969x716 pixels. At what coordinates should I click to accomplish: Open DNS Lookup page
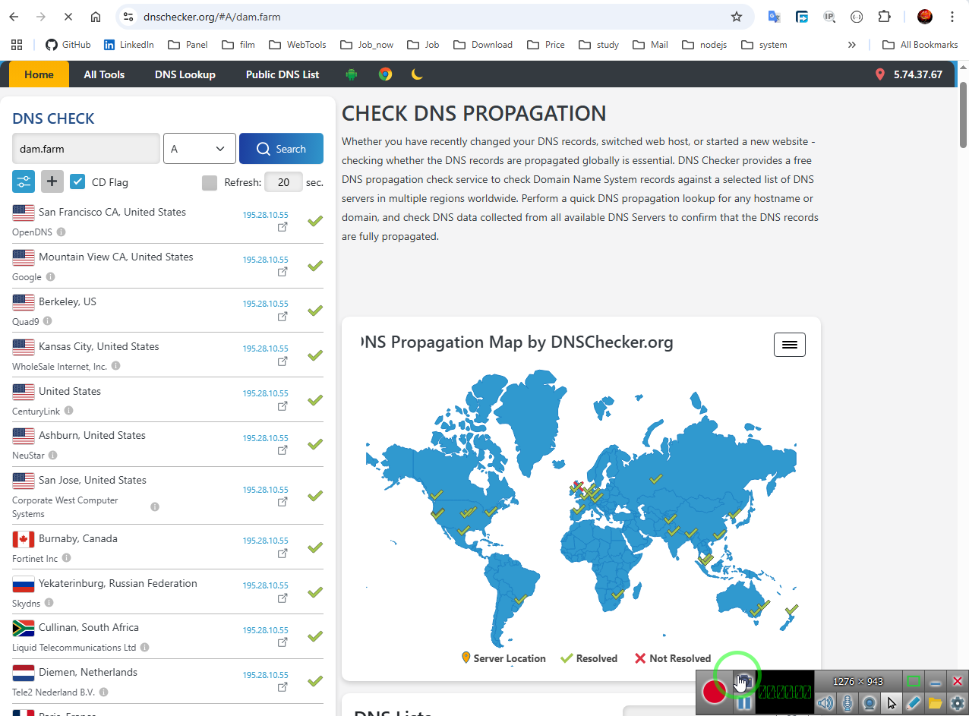(185, 74)
